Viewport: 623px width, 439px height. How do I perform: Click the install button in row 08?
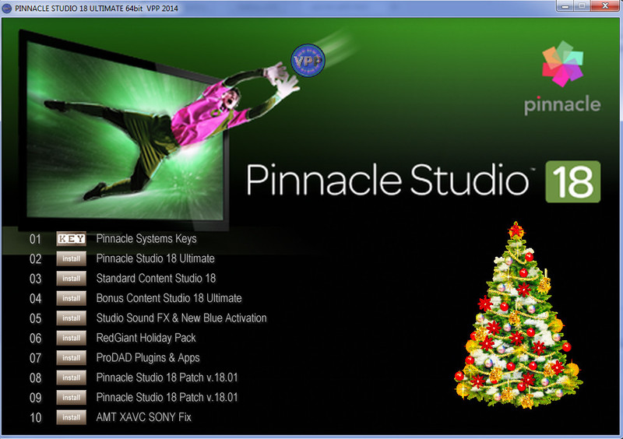pyautogui.click(x=71, y=378)
